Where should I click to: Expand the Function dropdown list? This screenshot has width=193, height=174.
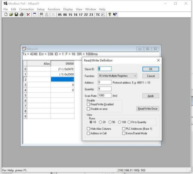[x=135, y=76]
